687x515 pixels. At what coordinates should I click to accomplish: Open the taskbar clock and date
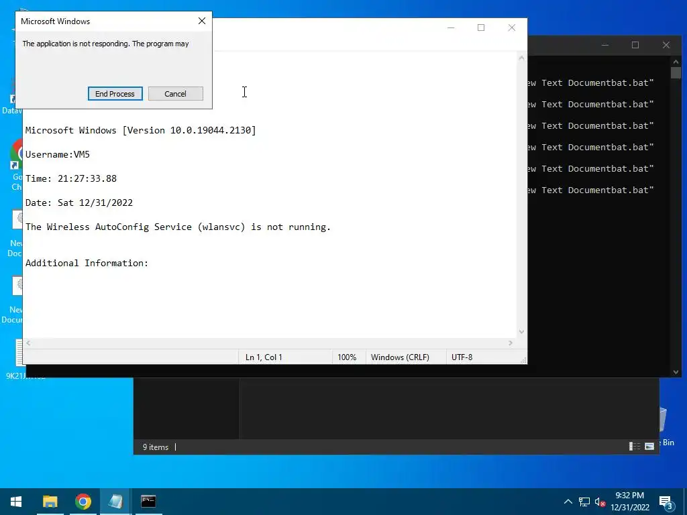[630, 502]
